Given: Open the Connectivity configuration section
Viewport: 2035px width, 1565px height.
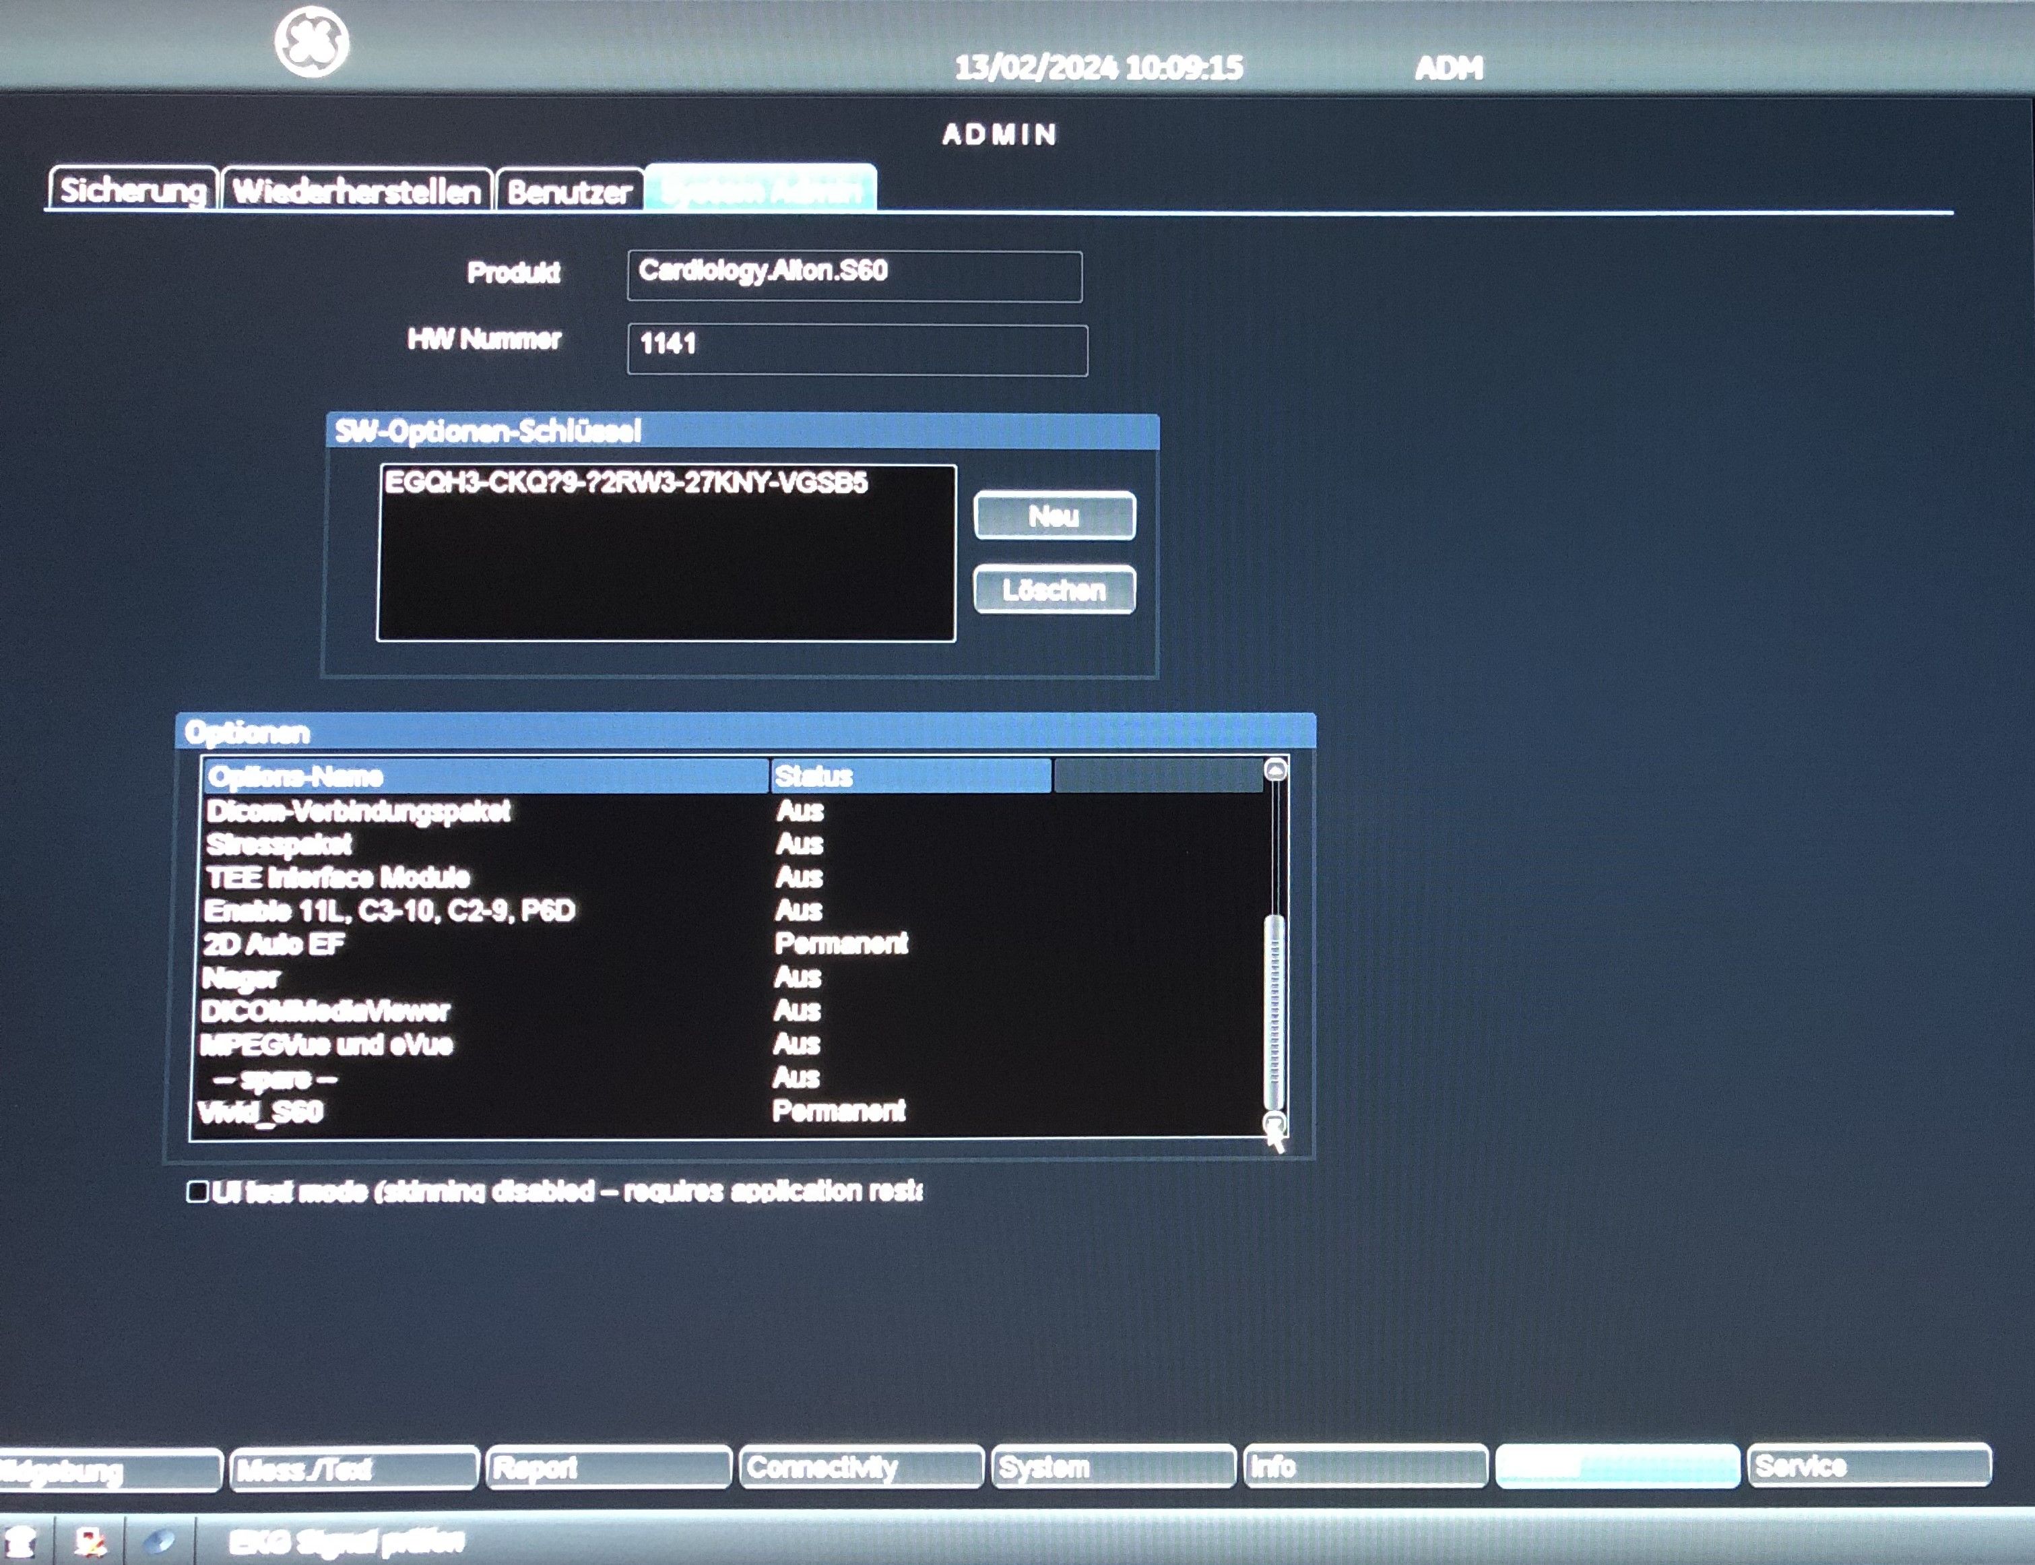Looking at the screenshot, I should point(861,1467).
